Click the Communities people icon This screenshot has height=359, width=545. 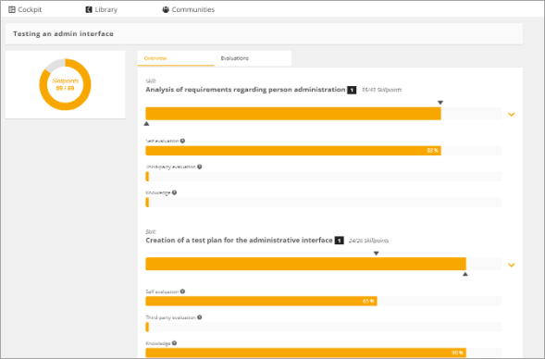(166, 10)
